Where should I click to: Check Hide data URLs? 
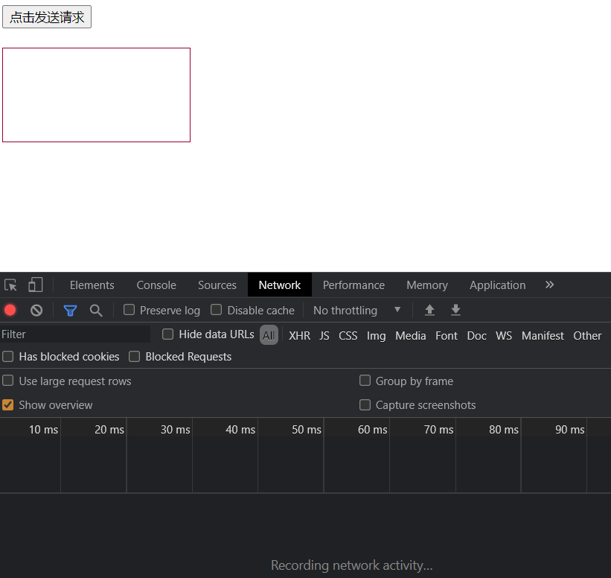[x=168, y=334]
